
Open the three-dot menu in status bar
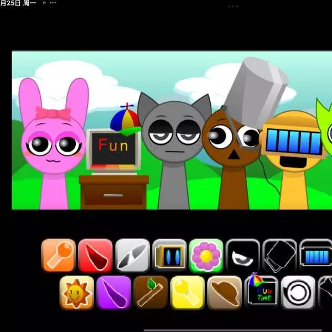point(53,3)
